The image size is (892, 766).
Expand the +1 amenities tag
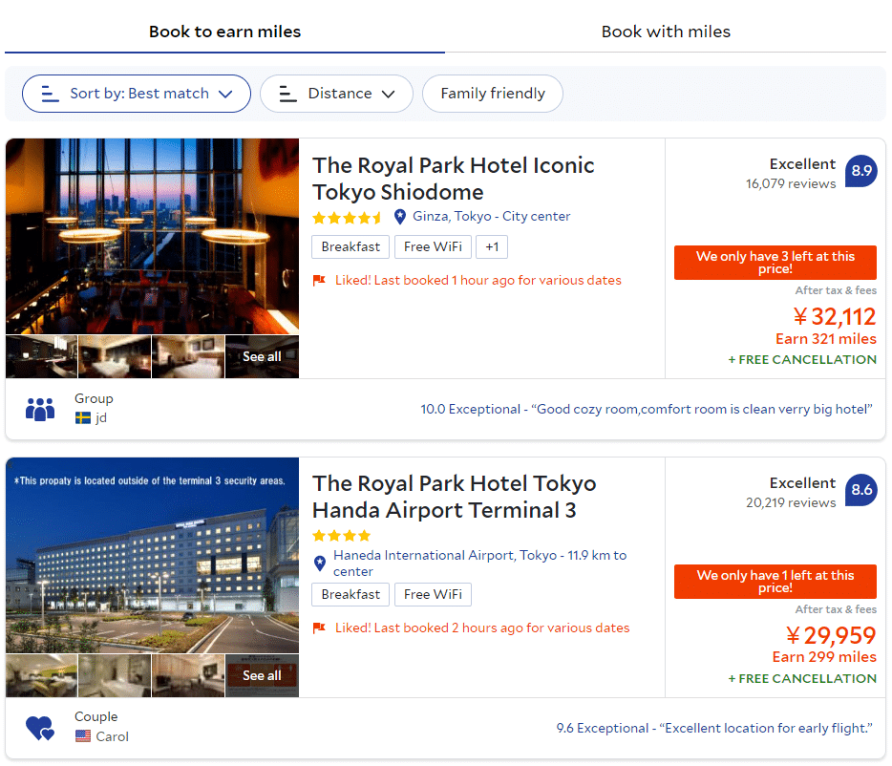point(492,246)
